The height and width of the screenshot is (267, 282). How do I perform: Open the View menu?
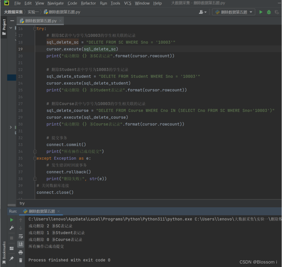click(39, 3)
